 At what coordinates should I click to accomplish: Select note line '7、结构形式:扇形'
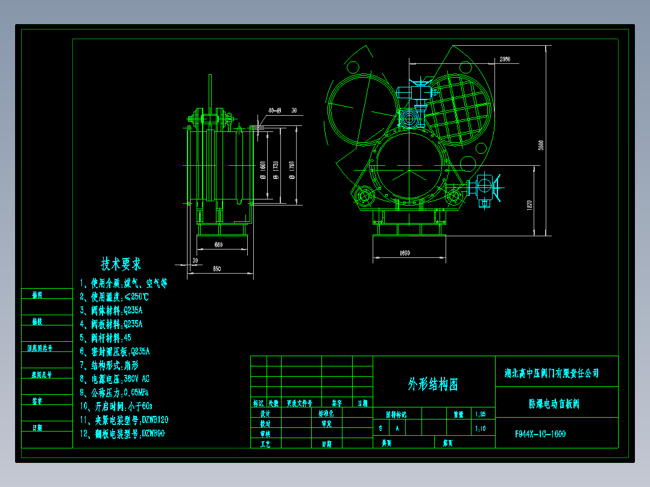pyautogui.click(x=109, y=365)
